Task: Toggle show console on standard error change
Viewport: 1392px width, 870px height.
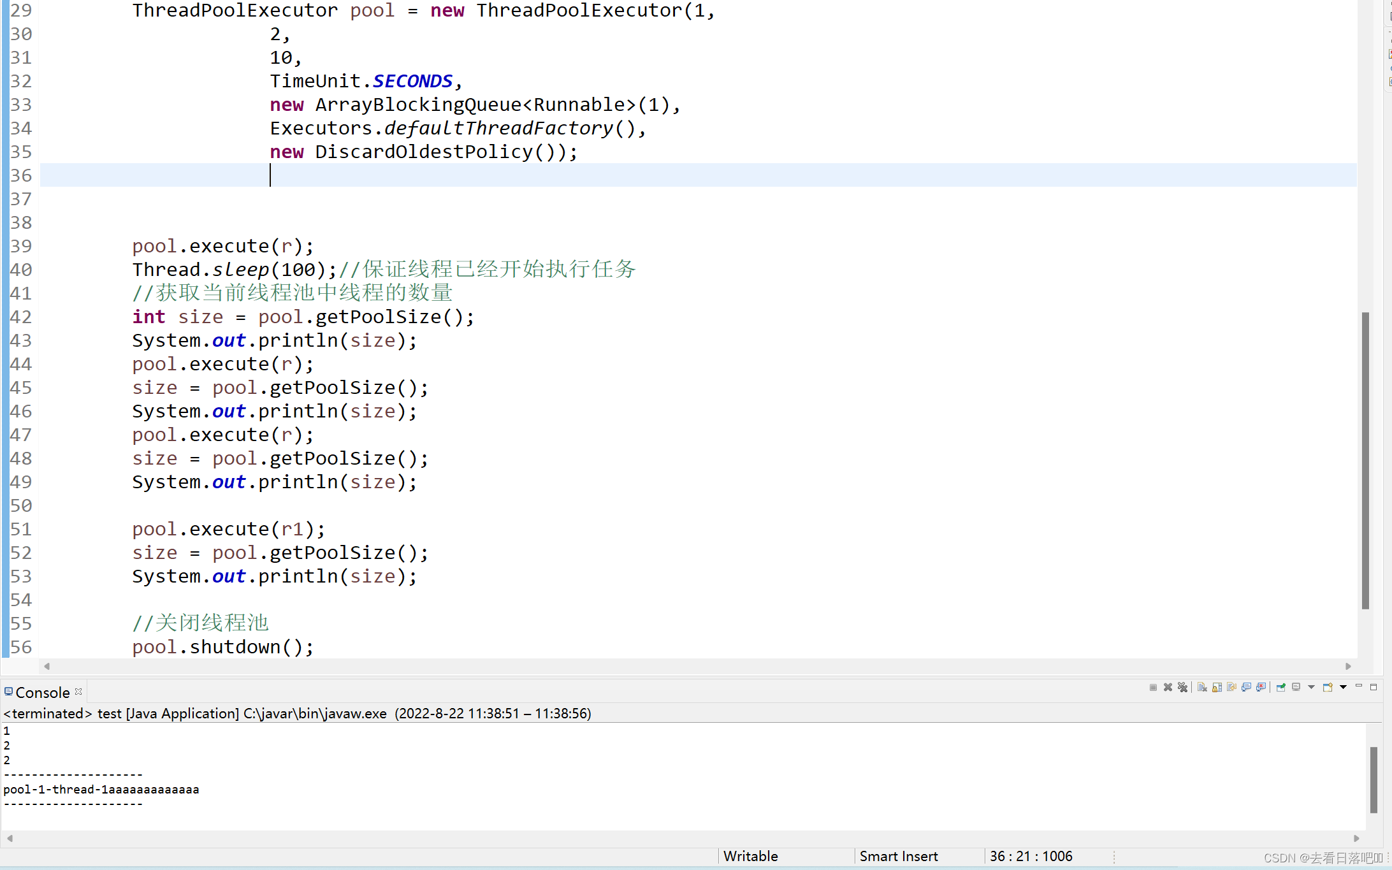Action: pos(1261,687)
